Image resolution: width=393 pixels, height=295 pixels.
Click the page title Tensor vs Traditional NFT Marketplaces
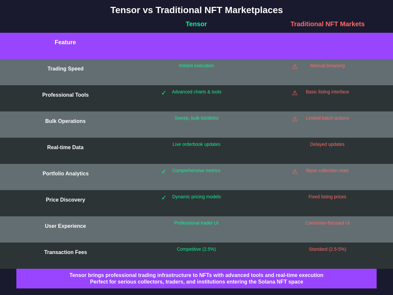(x=196, y=10)
